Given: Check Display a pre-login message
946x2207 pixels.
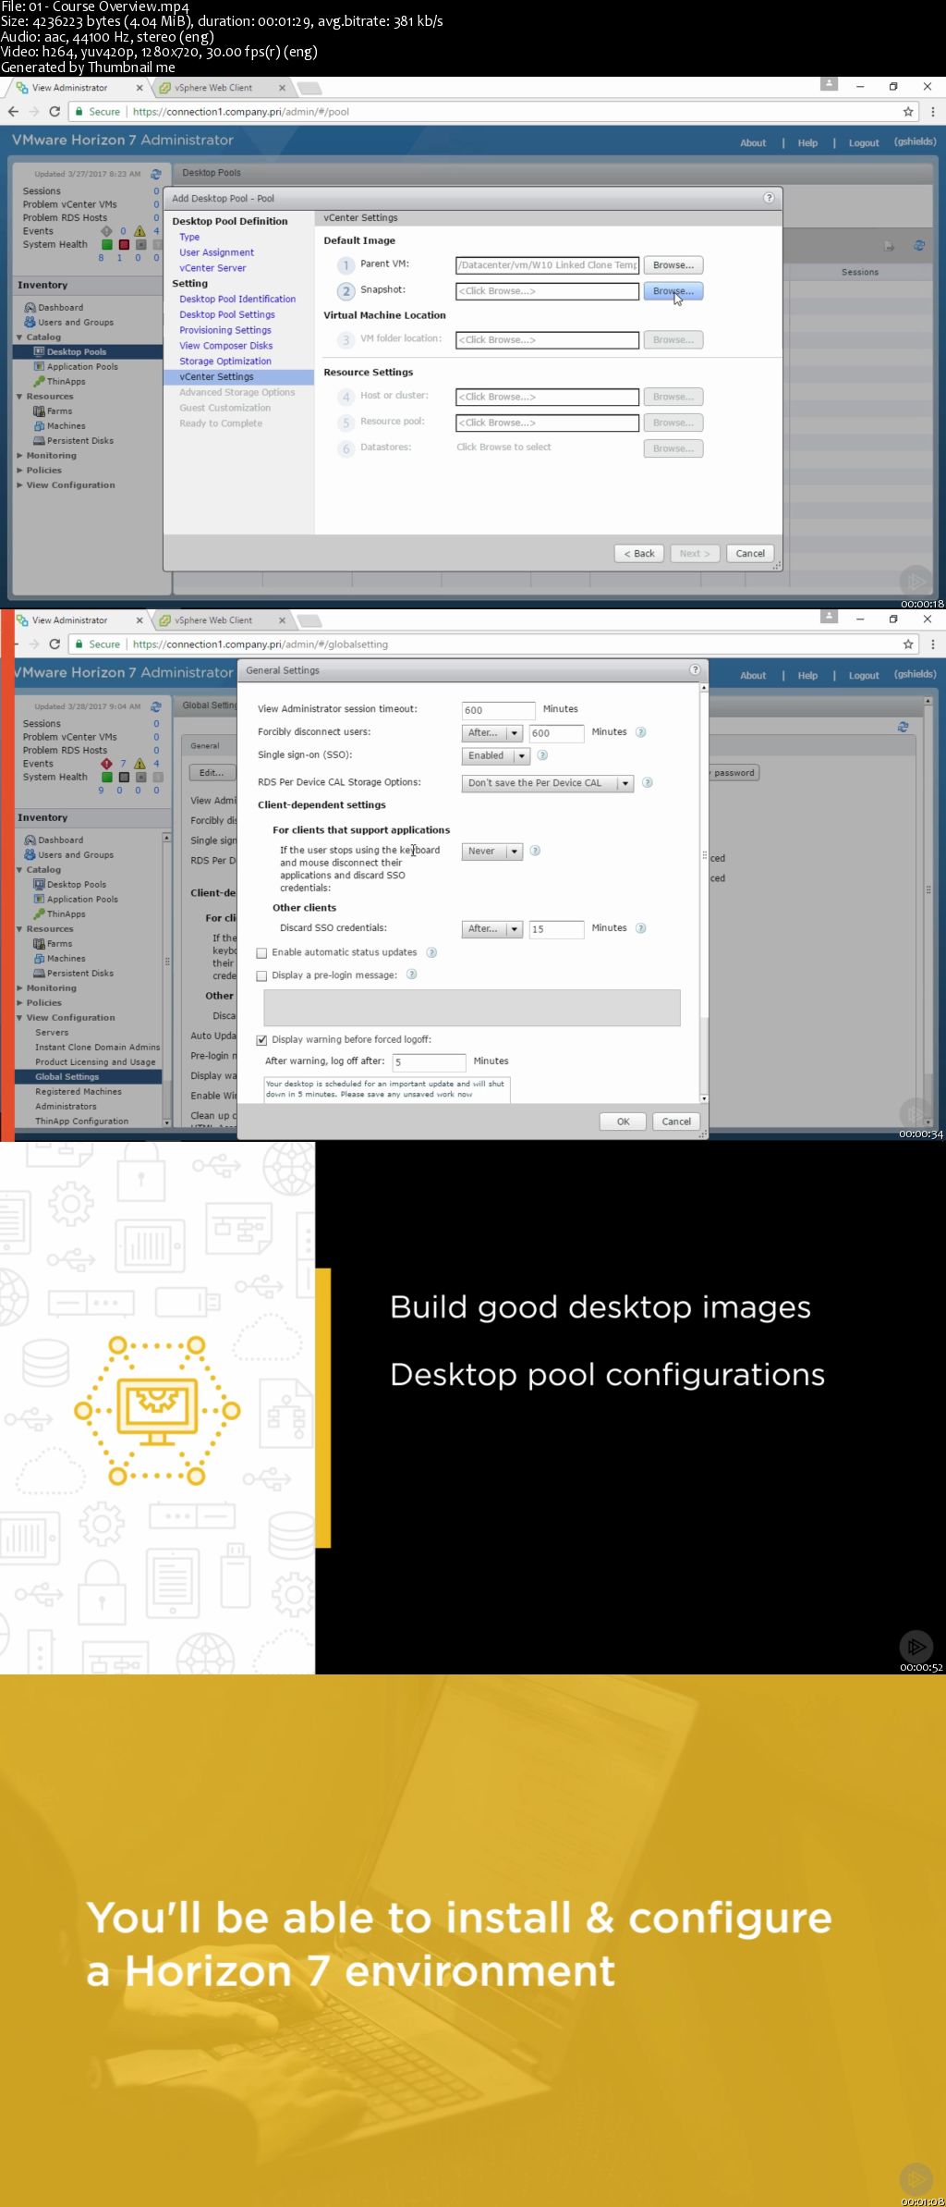Looking at the screenshot, I should tap(261, 975).
